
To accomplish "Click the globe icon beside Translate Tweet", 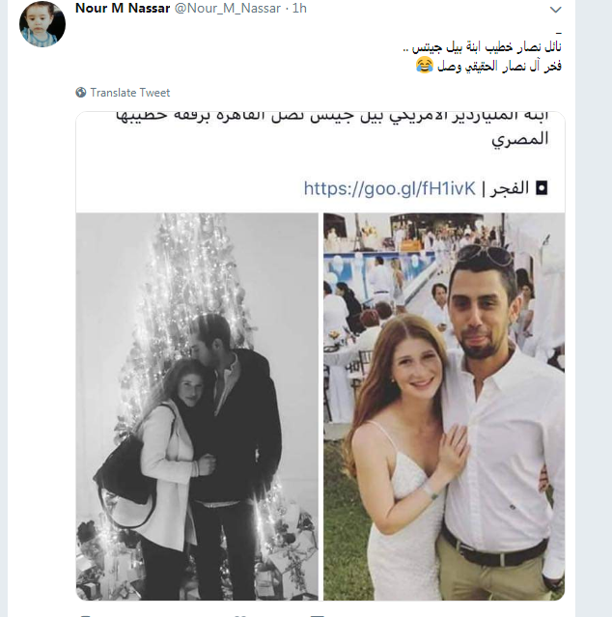I will point(81,93).
